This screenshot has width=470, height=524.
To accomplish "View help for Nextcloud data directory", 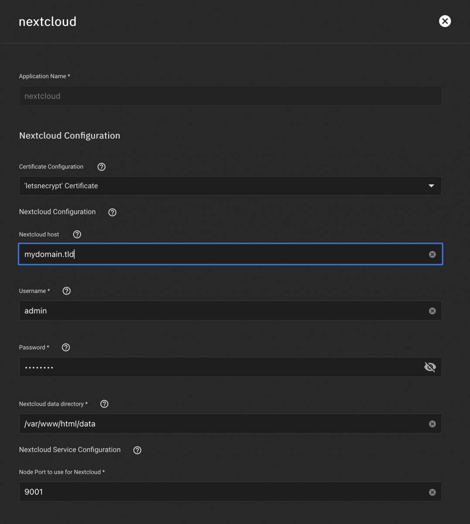I will pyautogui.click(x=104, y=404).
